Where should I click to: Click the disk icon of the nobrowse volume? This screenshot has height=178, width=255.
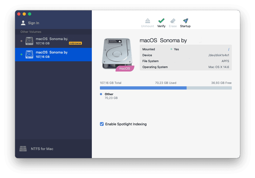pyautogui.click(x=29, y=41)
